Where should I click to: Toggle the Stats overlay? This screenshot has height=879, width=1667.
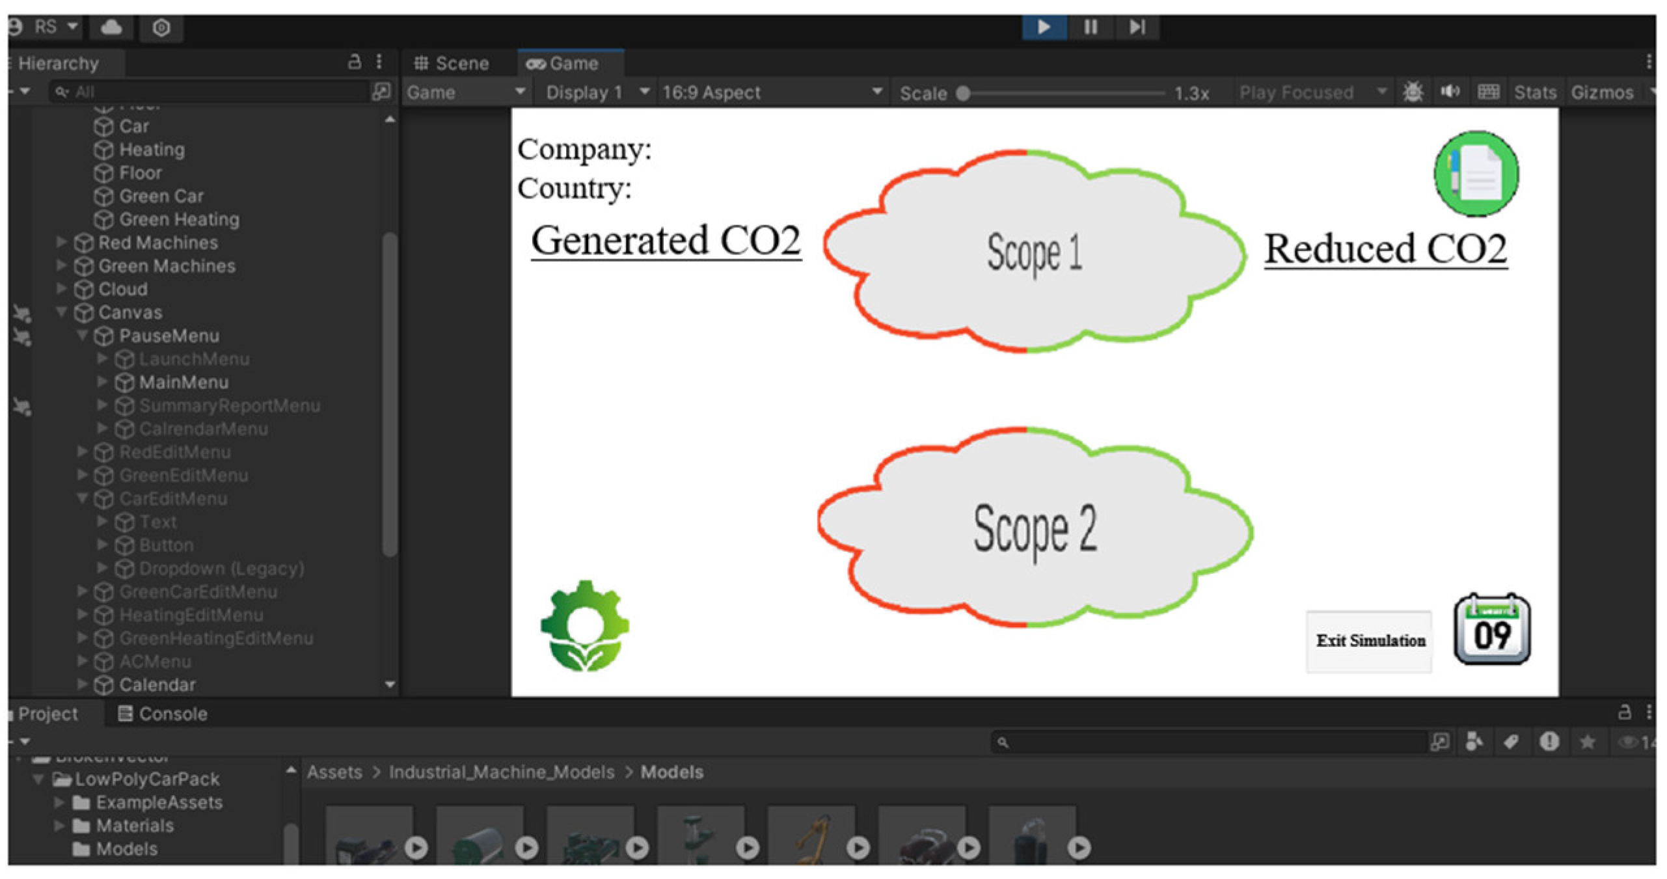pyautogui.click(x=1534, y=92)
